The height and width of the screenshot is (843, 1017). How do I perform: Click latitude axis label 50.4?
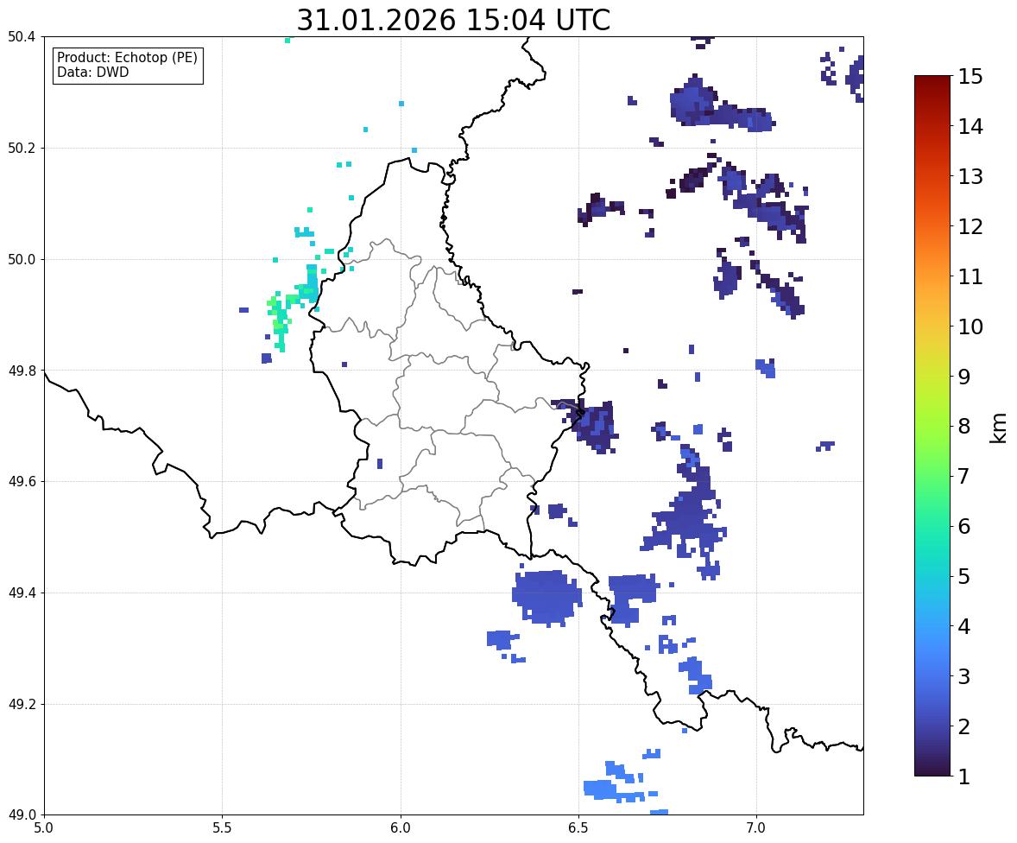point(22,37)
